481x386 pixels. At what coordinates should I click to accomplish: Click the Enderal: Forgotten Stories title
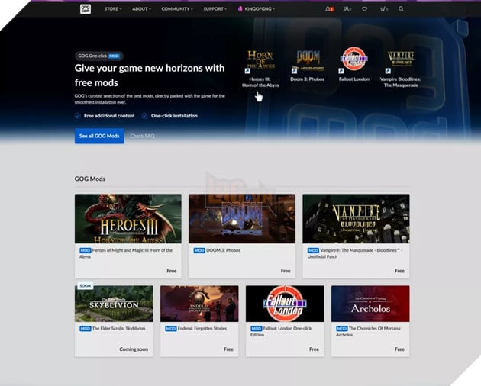[202, 328]
